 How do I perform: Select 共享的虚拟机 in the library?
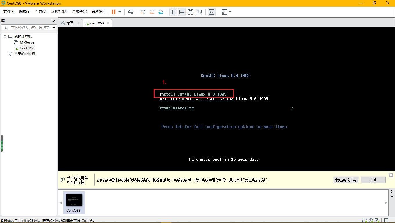tap(25, 54)
